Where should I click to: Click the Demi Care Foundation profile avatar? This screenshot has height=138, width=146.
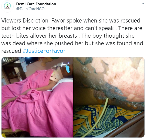tap(7, 6)
